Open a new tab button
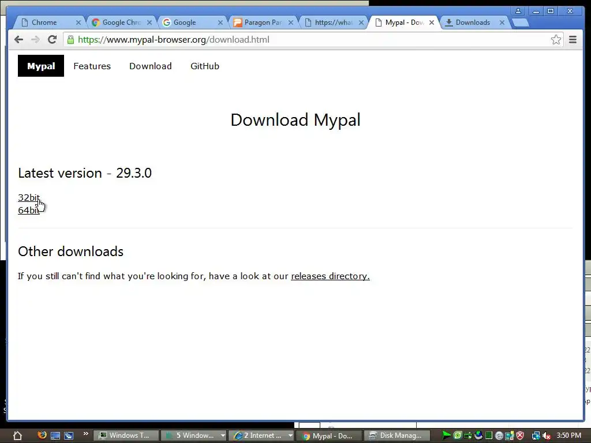The height and width of the screenshot is (443, 591). (x=521, y=23)
